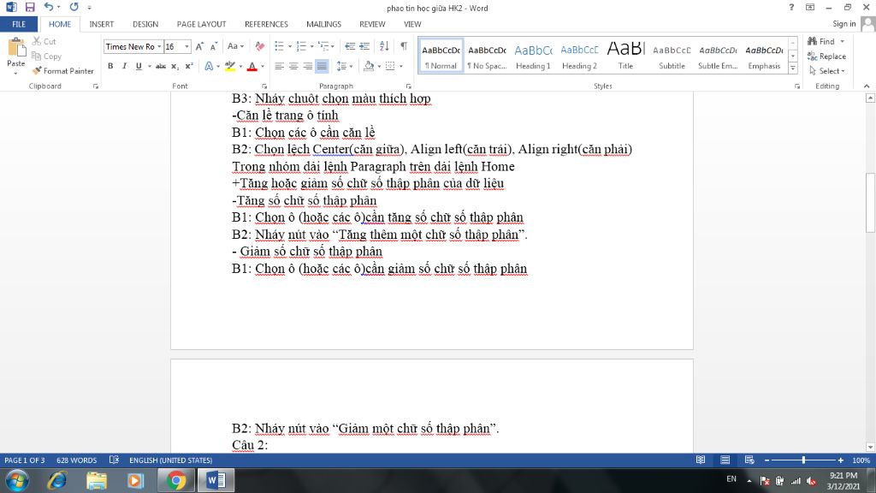Viewport: 876px width, 493px height.
Task: Increase font size with Grow Font icon
Action: pyautogui.click(x=199, y=46)
